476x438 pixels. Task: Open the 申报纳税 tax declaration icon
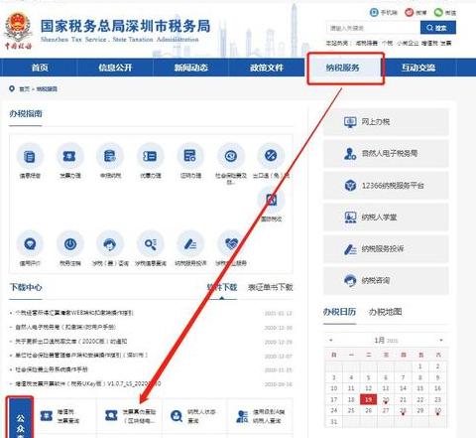(110, 156)
